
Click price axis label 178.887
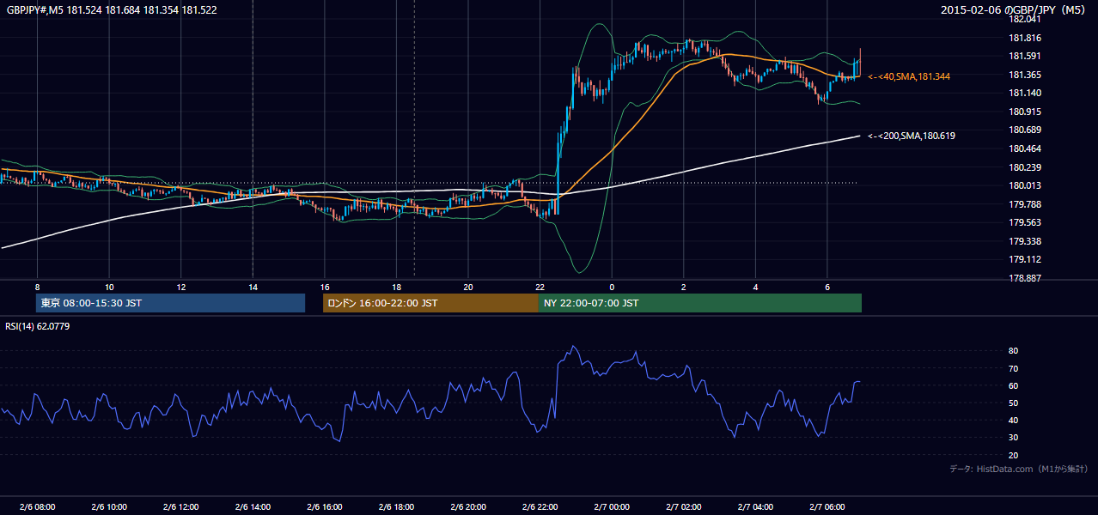click(x=1023, y=278)
